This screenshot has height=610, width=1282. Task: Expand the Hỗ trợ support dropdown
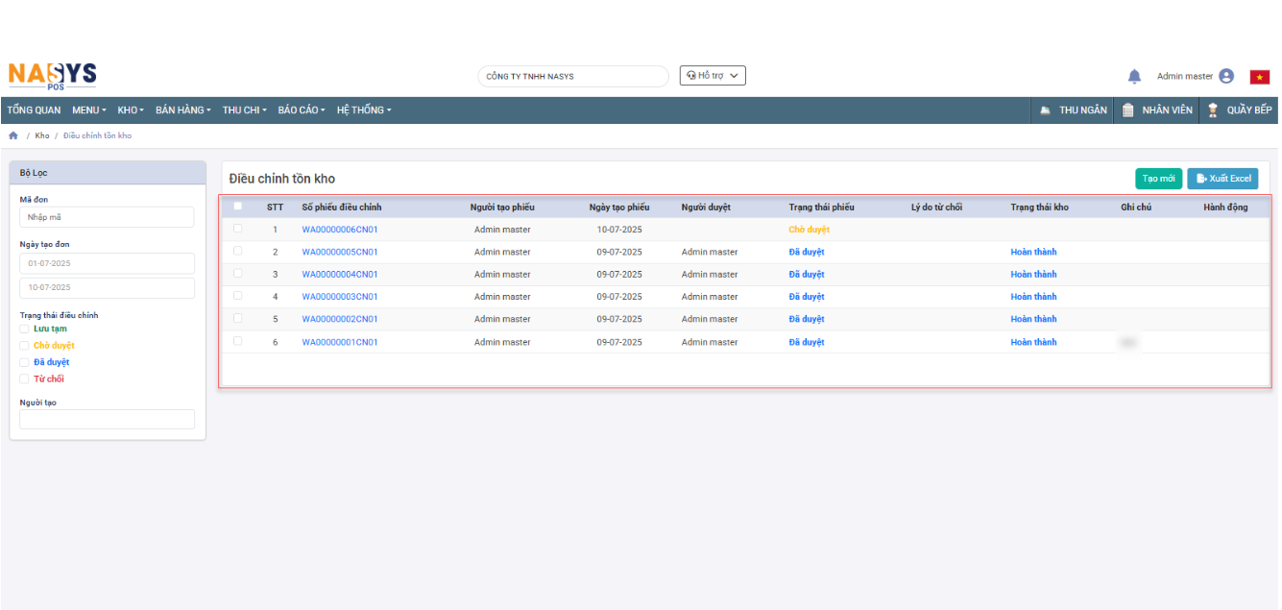[x=713, y=76]
